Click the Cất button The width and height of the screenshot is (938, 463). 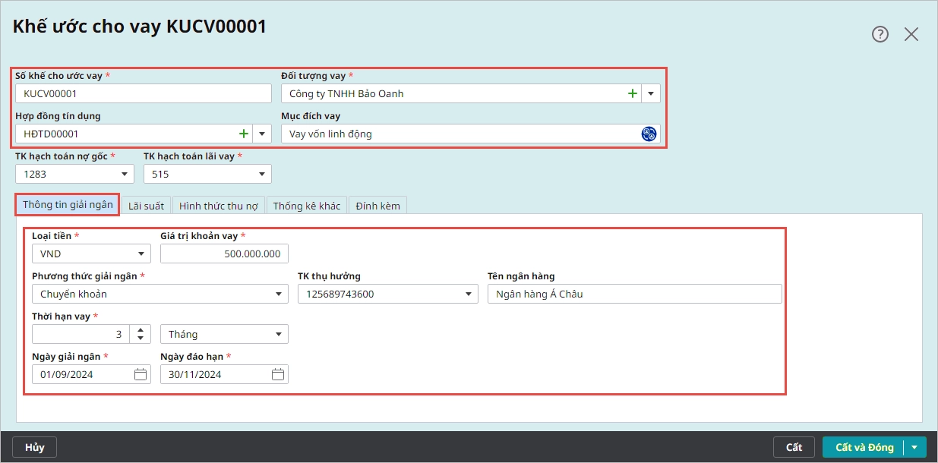coord(794,447)
